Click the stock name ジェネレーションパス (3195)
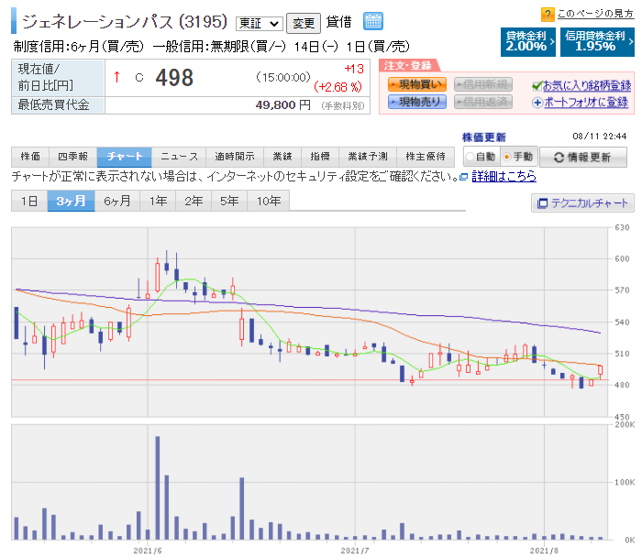The width and height of the screenshot is (642, 558). [x=125, y=22]
